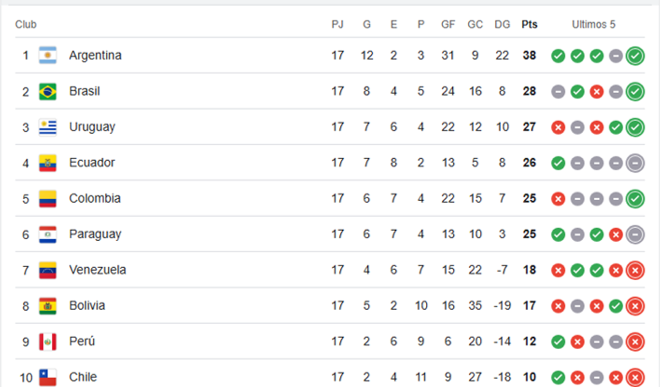This screenshot has width=660, height=387.
Task: Click the Uruguay flag icon
Action: [48, 127]
